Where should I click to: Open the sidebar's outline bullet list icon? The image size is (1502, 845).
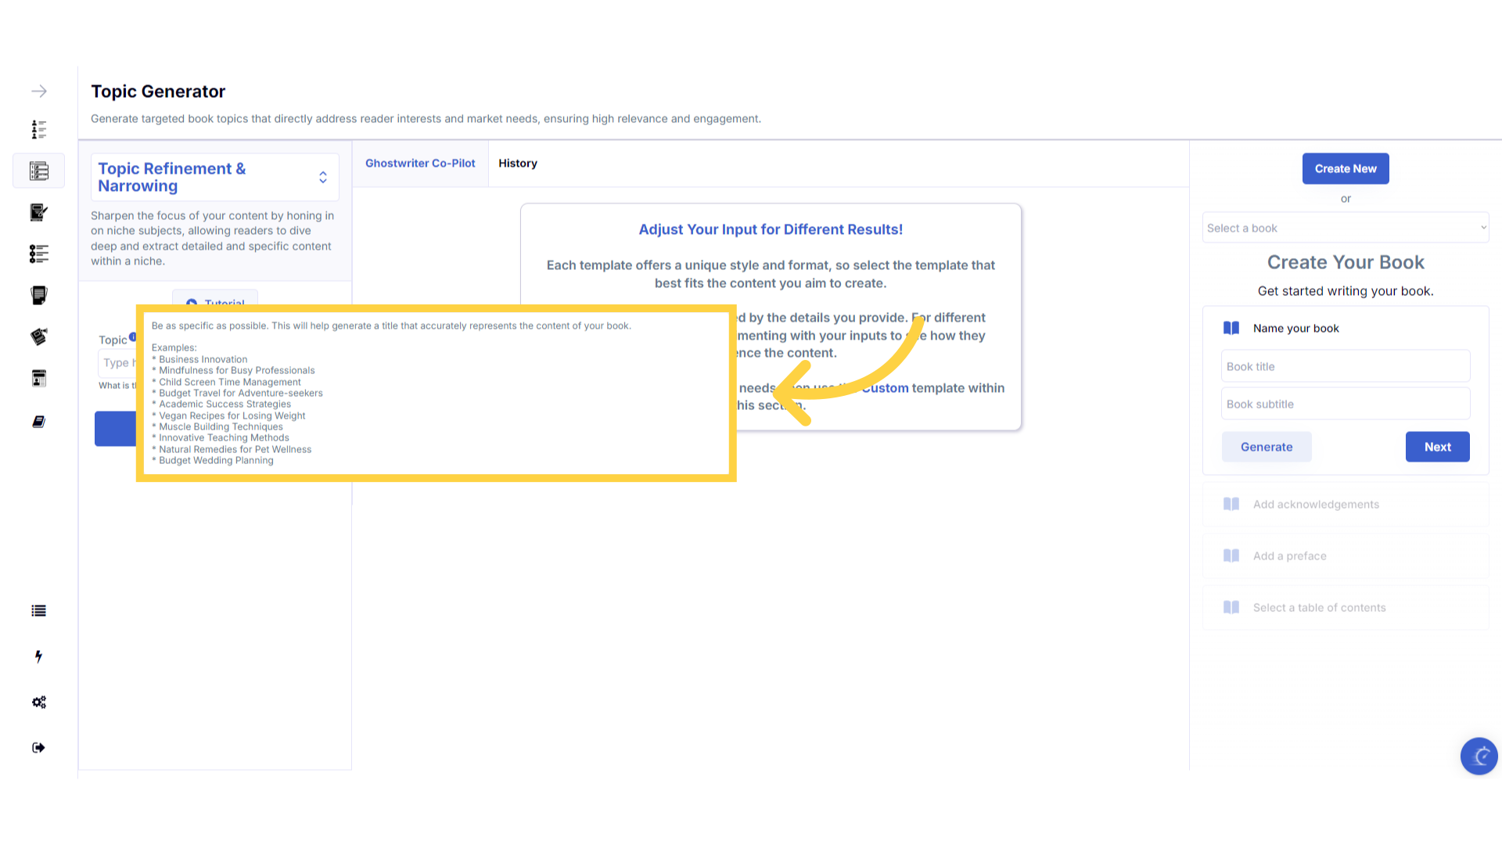click(x=38, y=253)
